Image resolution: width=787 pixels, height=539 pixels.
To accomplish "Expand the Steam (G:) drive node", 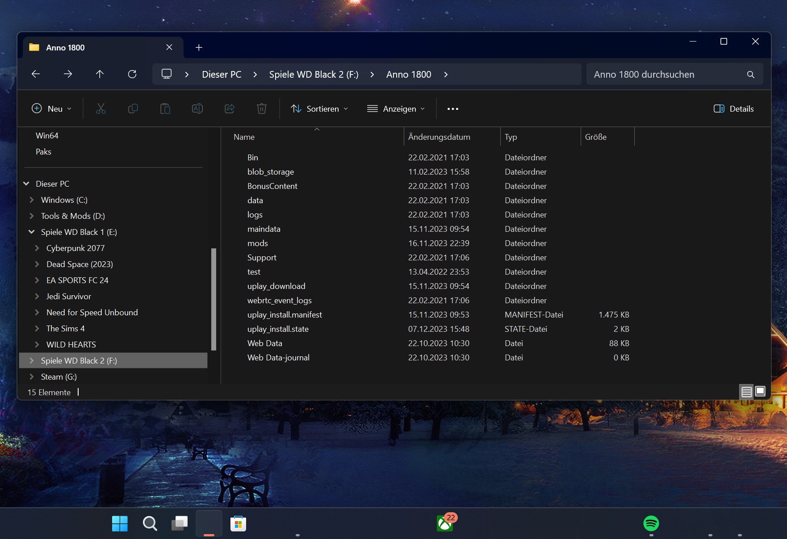I will [32, 376].
